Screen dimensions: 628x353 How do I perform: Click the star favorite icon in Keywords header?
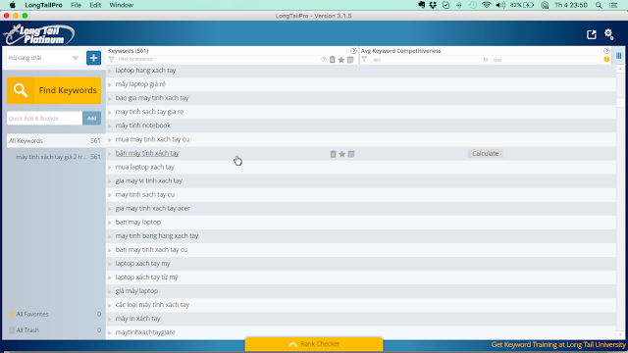pyautogui.click(x=341, y=60)
